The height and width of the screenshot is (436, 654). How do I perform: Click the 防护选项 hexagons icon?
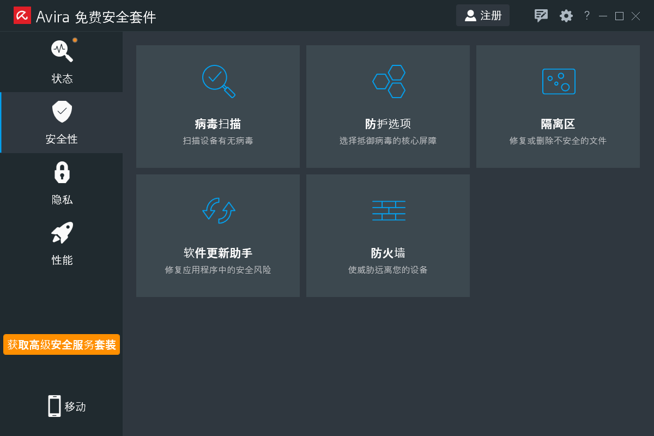tap(389, 81)
